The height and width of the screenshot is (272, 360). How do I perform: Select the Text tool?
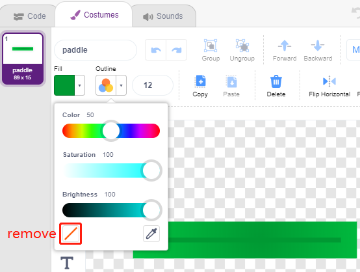pyautogui.click(x=67, y=263)
